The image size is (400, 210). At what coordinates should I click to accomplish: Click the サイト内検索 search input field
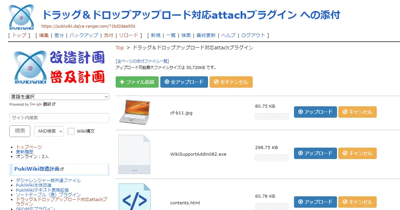pyautogui.click(x=59, y=118)
